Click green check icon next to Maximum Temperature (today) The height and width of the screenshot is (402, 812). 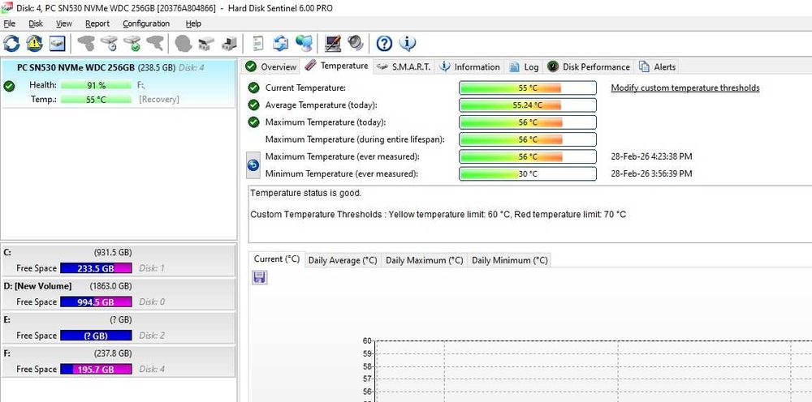tap(253, 122)
